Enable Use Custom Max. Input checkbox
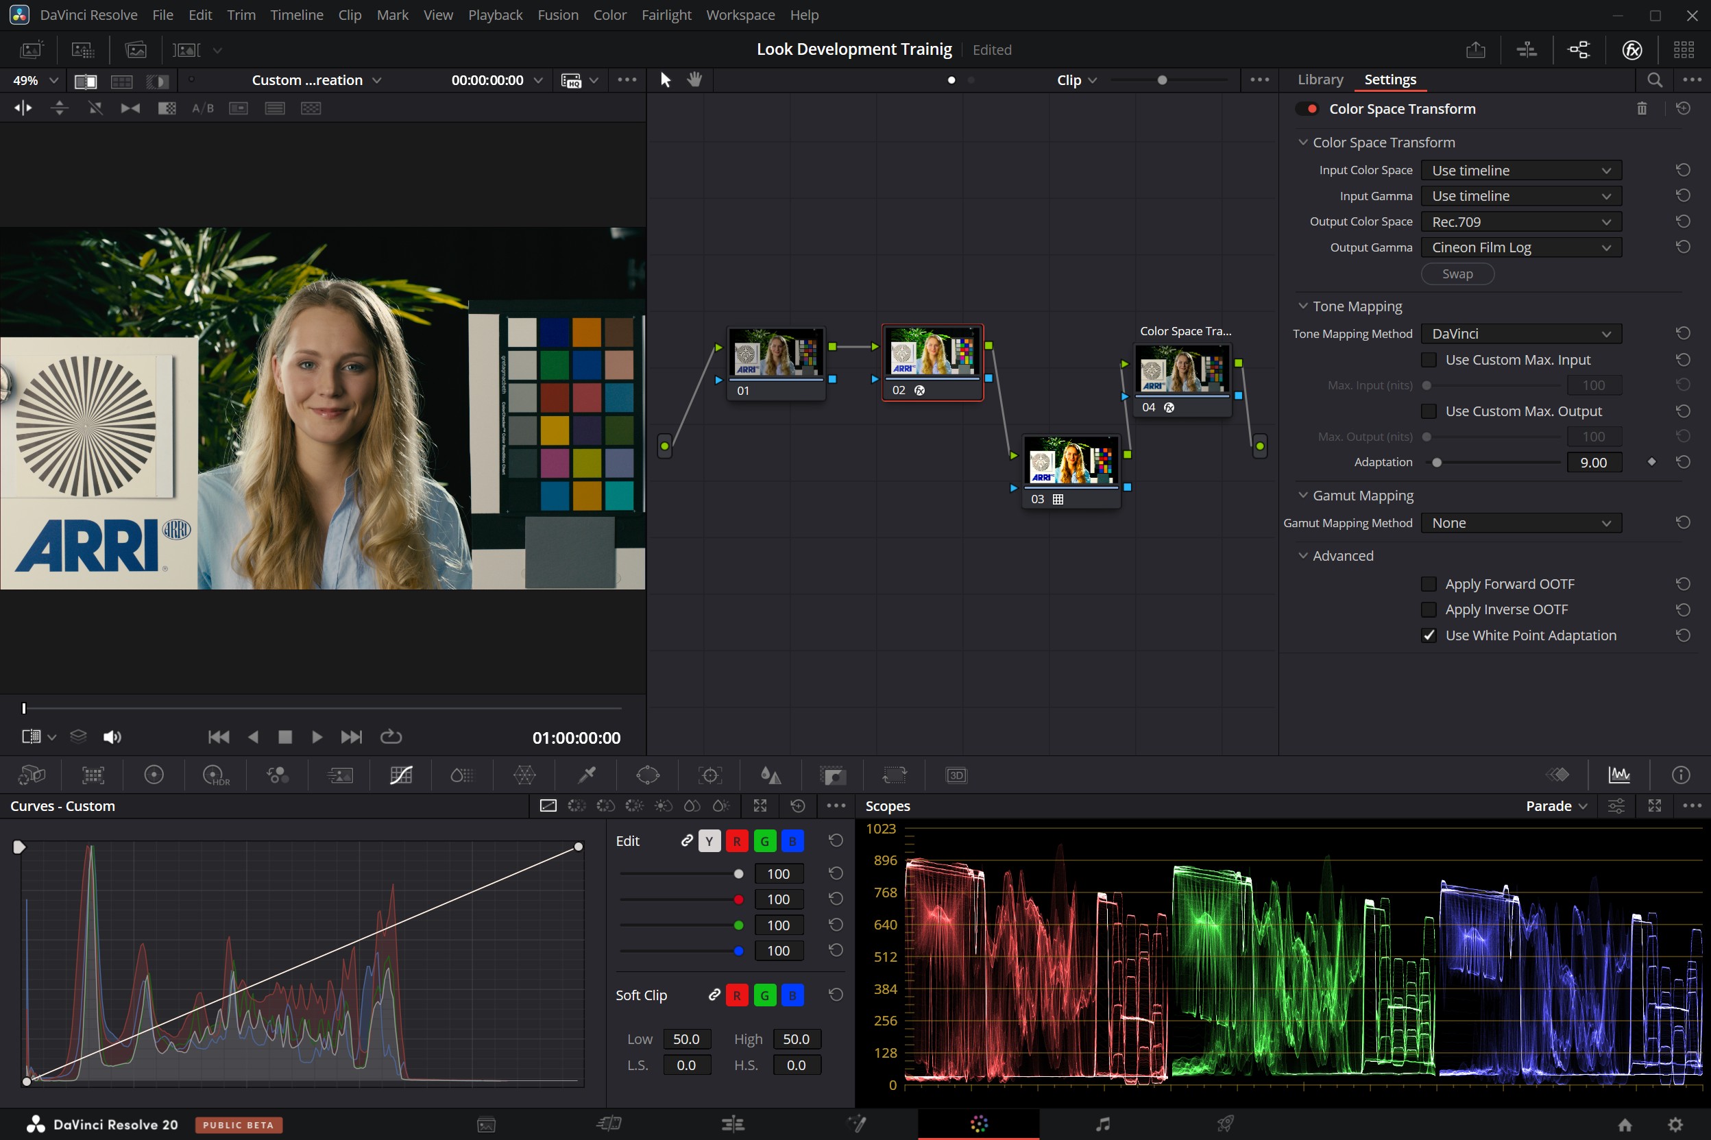 point(1429,360)
